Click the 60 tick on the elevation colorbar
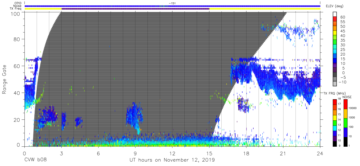 tap(343, 17)
